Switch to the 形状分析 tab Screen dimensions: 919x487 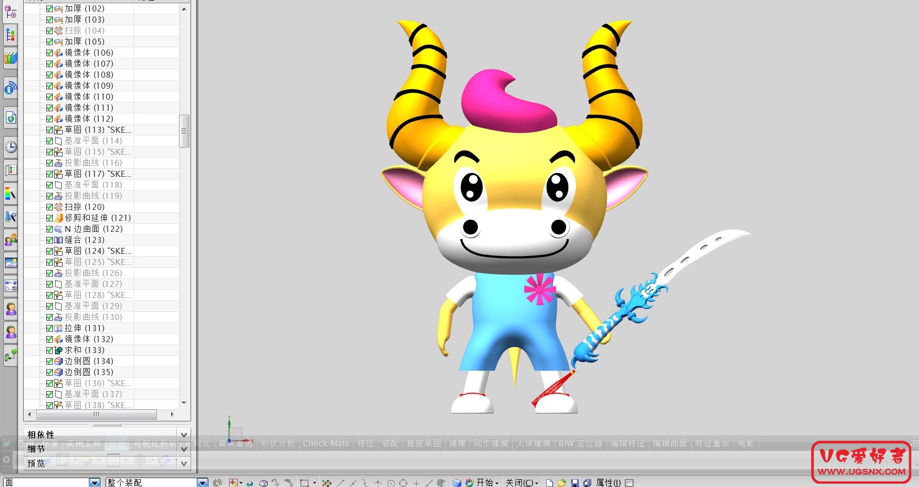tap(278, 443)
